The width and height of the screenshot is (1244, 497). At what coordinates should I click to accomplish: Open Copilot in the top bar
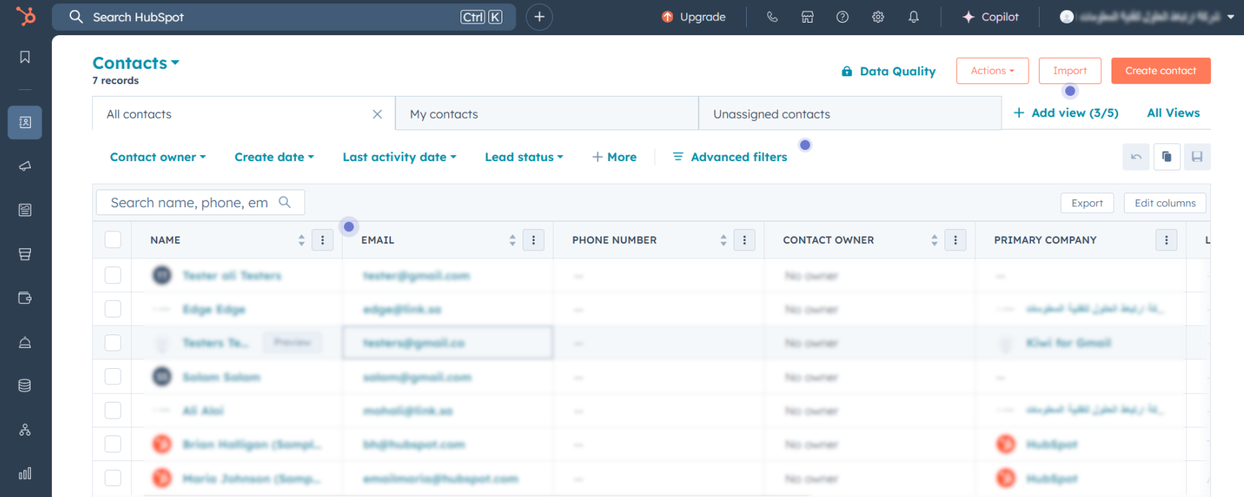click(x=990, y=17)
